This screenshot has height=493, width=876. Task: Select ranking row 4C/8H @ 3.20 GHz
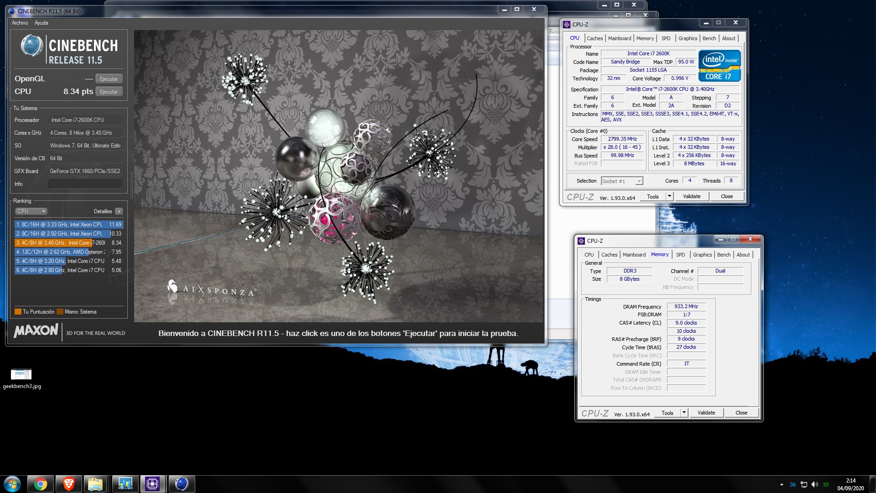(69, 261)
